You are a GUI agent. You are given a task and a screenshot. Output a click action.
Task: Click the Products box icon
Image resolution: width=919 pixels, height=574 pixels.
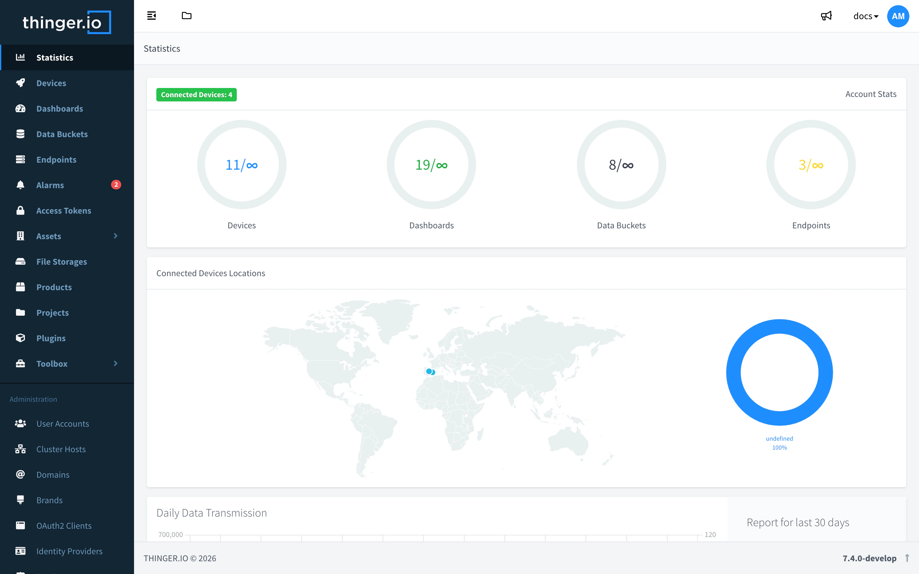(20, 287)
